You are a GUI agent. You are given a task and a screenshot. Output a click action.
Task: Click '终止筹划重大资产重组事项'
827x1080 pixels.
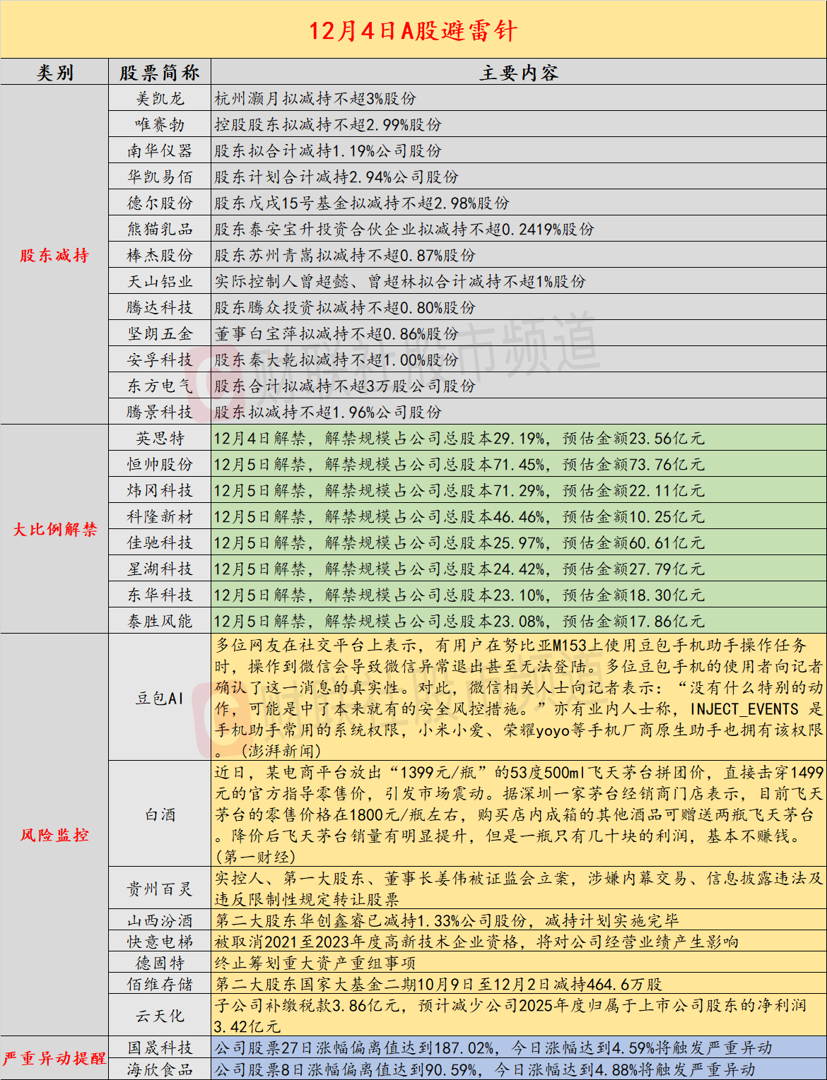[315, 963]
